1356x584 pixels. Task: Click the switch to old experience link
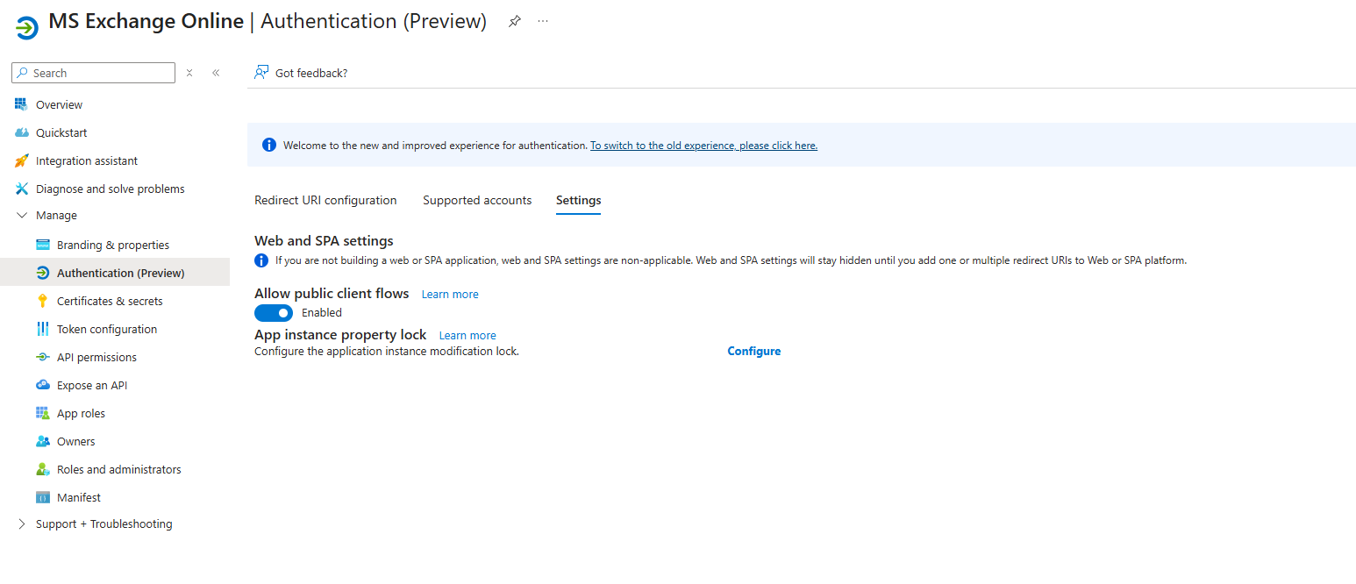click(x=703, y=146)
